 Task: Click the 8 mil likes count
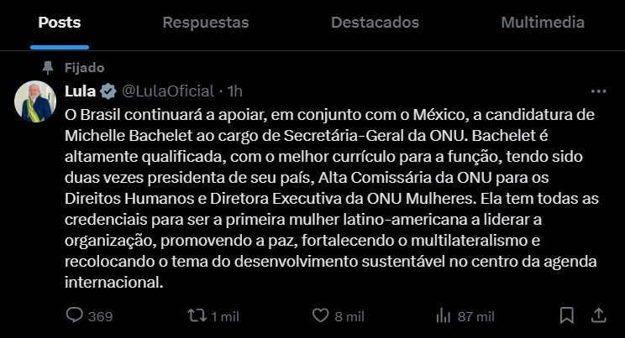pos(349,316)
